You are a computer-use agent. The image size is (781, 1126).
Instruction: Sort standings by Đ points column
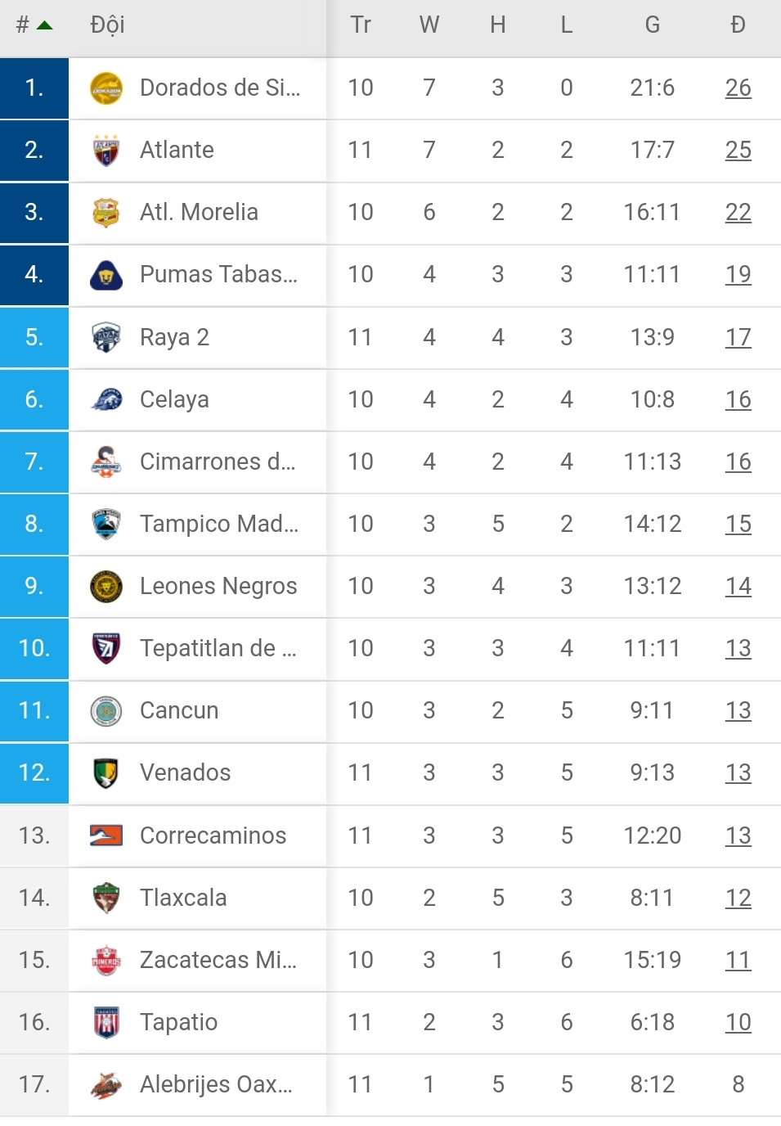738,25
